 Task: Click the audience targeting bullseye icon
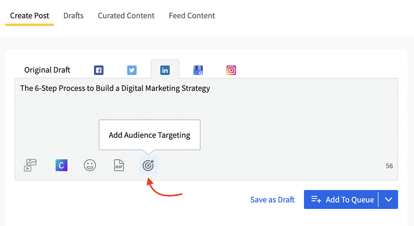point(148,165)
